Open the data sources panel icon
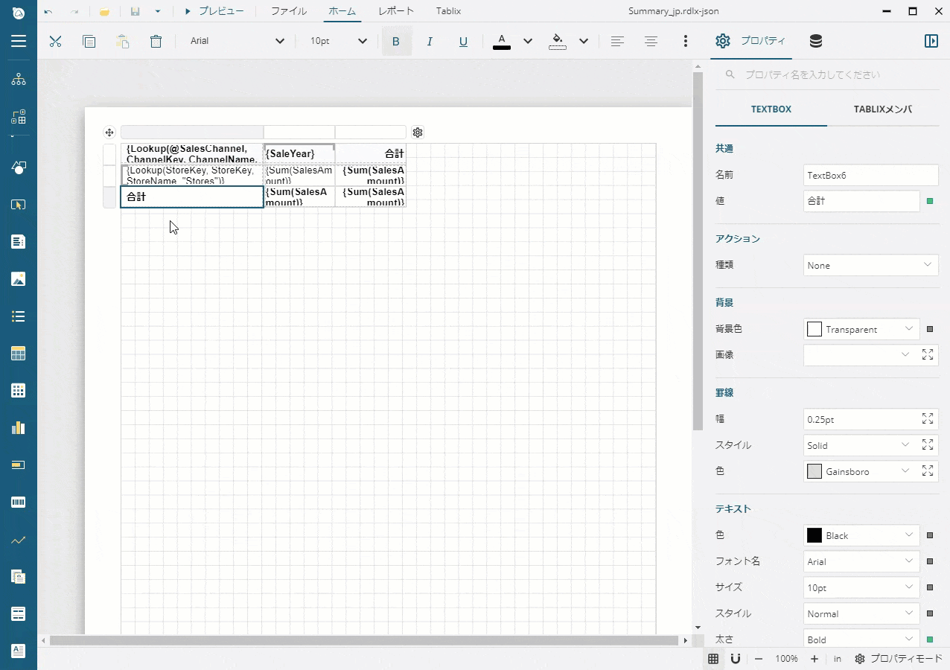 pos(815,41)
